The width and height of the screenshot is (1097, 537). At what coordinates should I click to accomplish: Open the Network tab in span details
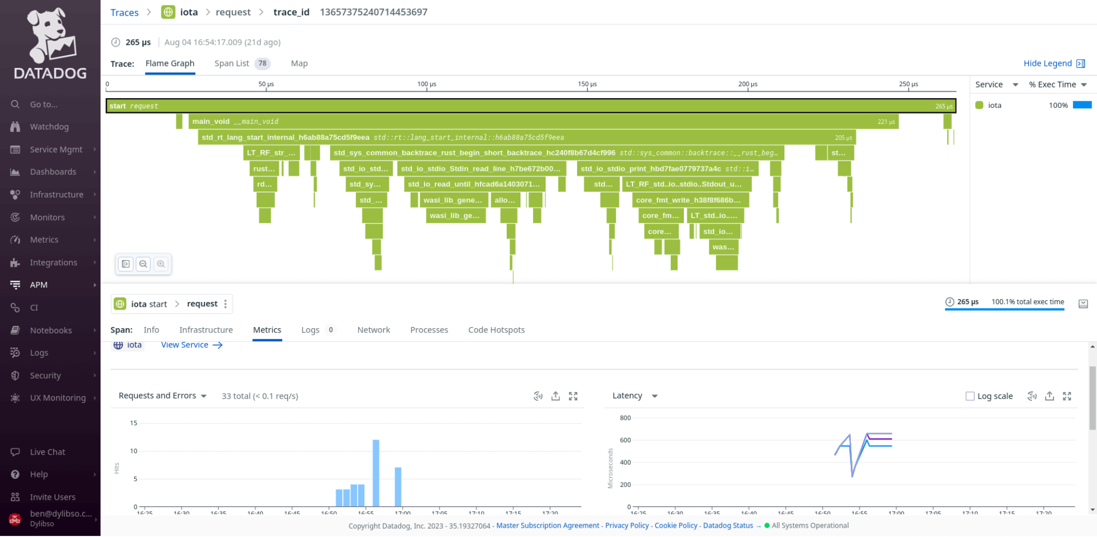click(374, 330)
